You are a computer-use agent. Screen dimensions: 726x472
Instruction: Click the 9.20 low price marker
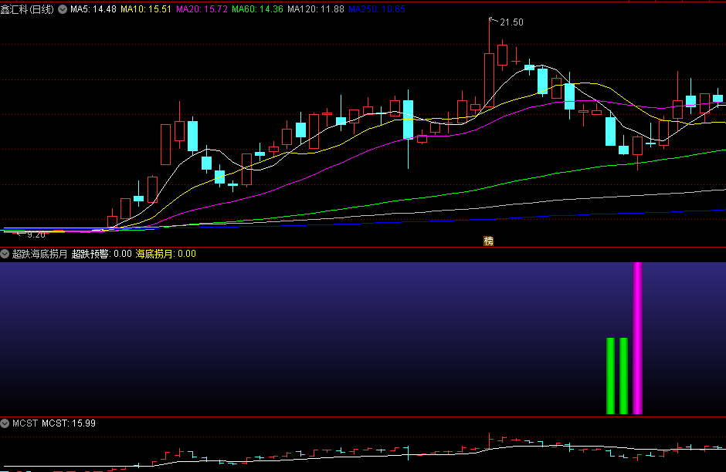[36, 235]
